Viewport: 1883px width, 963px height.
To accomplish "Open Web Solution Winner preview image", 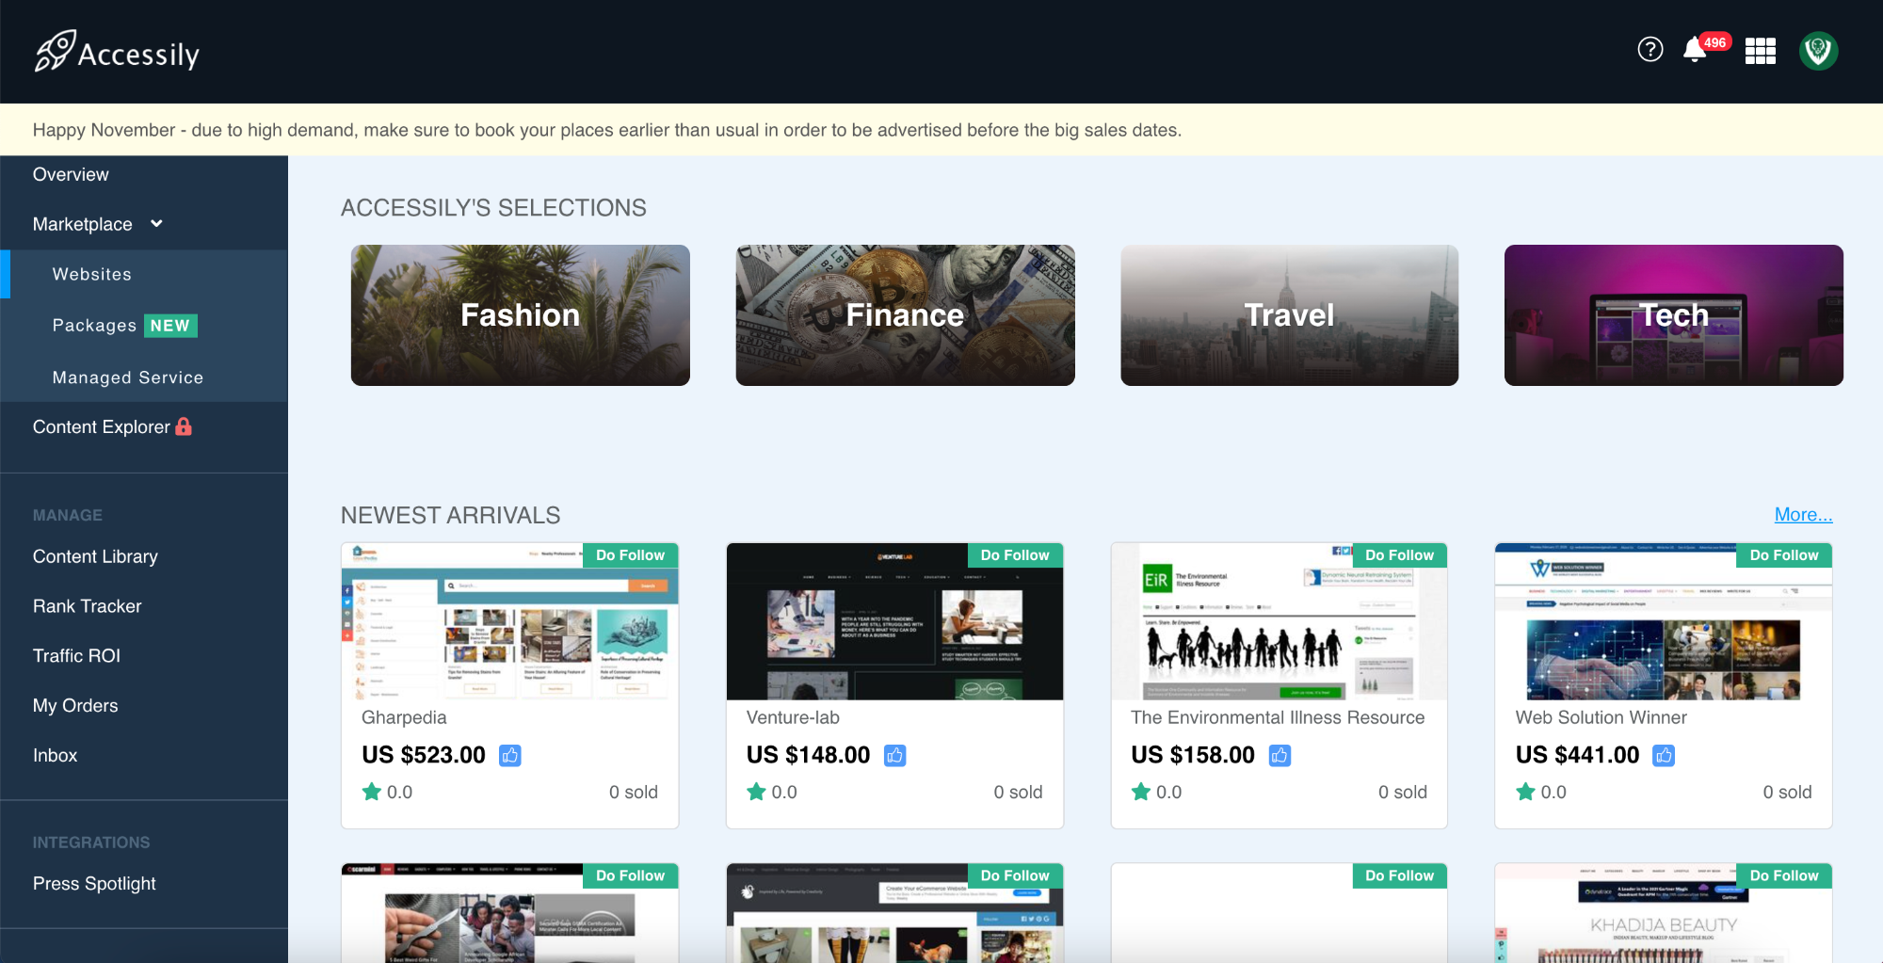I will (1663, 621).
